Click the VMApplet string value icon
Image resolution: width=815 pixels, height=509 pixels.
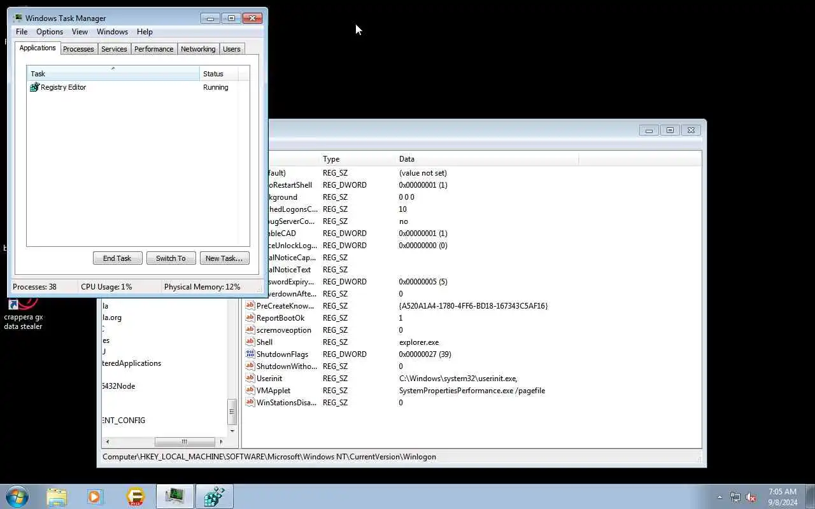coord(250,391)
